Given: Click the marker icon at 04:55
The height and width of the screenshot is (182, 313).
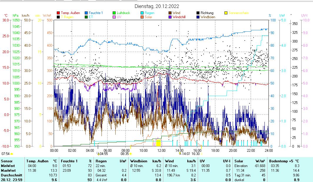Looking at the screenshot, I should click(98, 153).
